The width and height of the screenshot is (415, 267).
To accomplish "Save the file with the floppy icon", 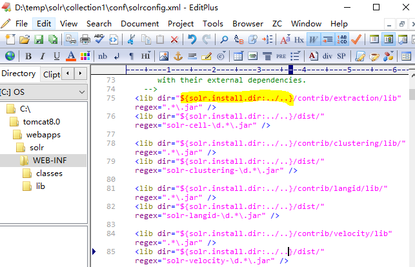I will click(x=39, y=39).
